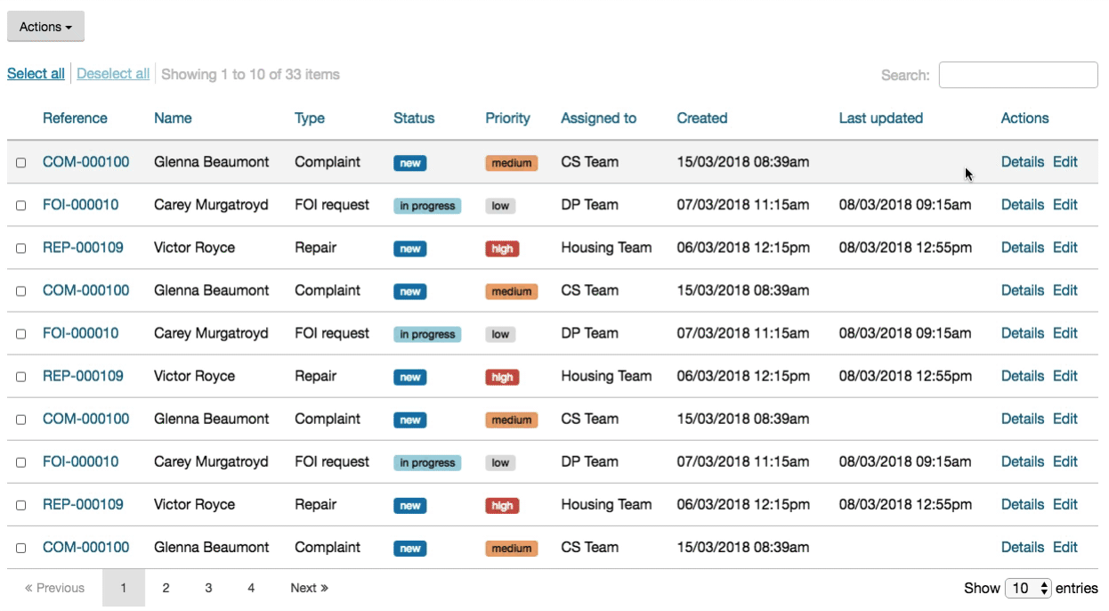Click the 'high' priority badge in first REP row
Image resolution: width=1109 pixels, height=611 pixels.
coord(502,248)
